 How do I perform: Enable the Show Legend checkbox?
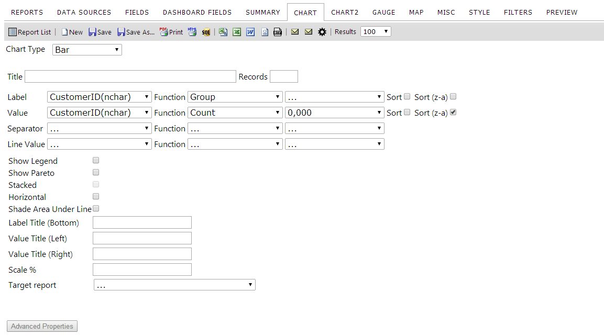coord(96,160)
